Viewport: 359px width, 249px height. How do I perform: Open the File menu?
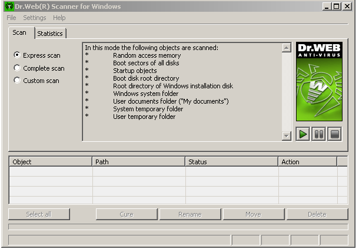(11, 18)
